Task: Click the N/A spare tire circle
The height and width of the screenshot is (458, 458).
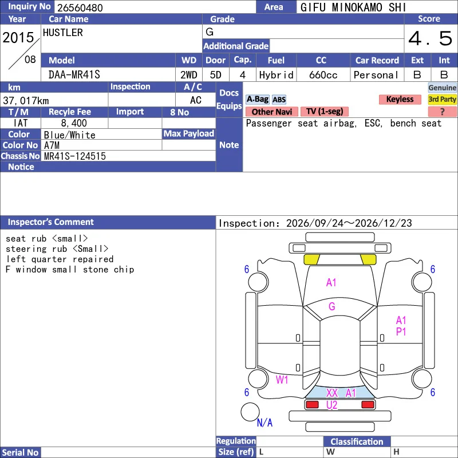Action: pos(250,412)
